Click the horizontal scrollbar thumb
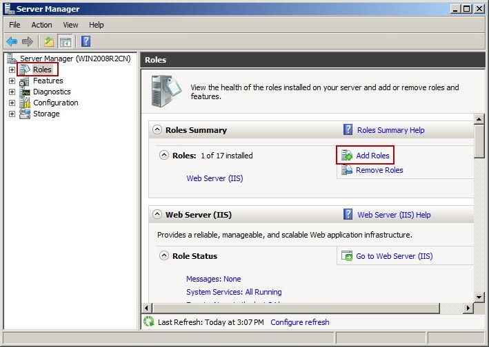 coord(296,308)
